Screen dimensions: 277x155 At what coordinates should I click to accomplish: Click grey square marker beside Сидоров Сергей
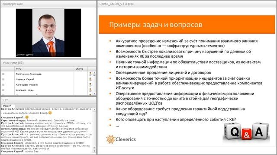3,79
